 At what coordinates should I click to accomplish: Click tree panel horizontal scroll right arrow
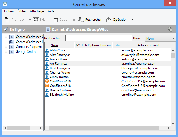pos(41,128)
